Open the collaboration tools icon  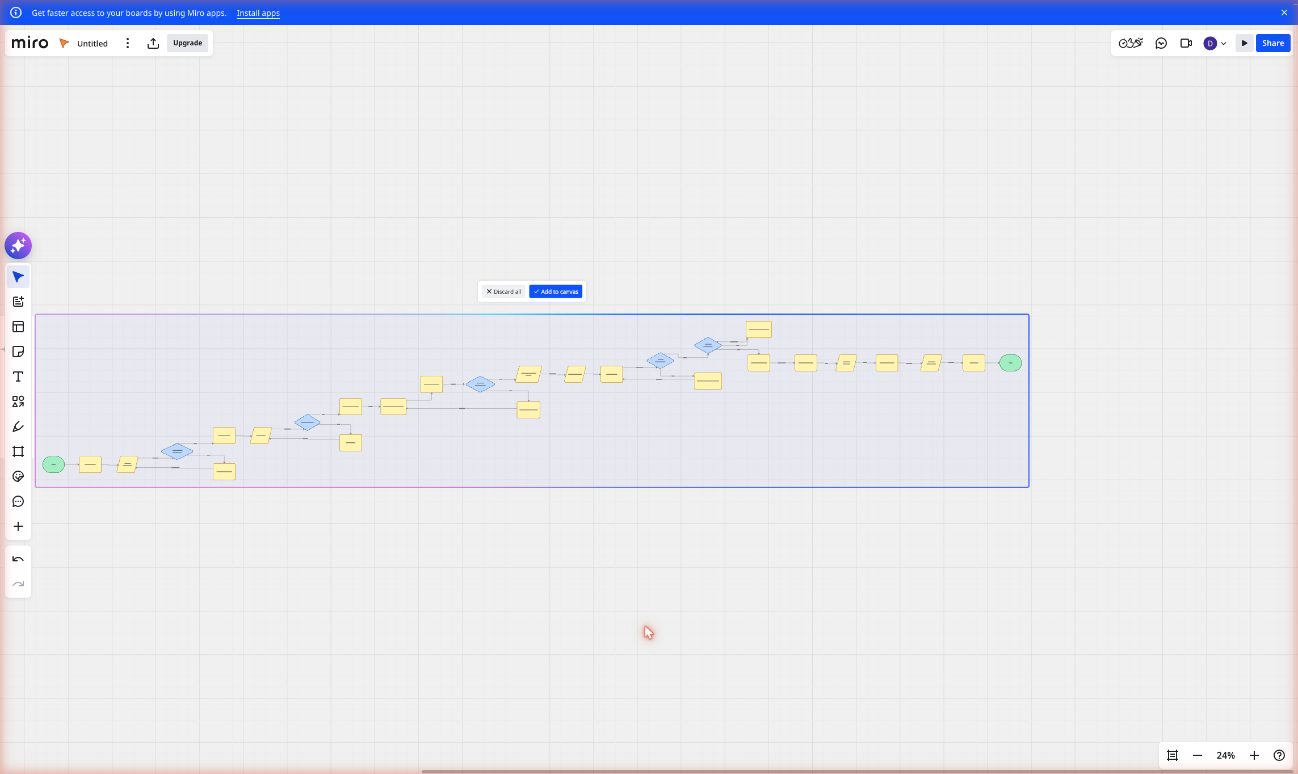[x=1131, y=43]
